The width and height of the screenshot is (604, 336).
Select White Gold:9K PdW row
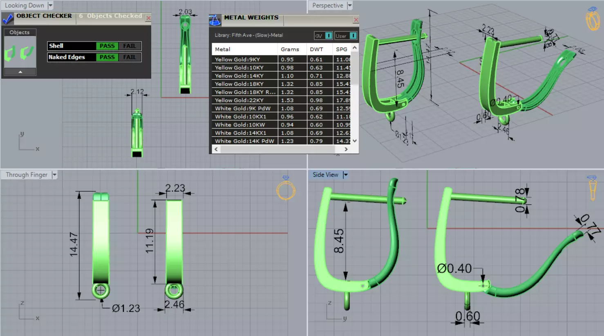[281, 108]
